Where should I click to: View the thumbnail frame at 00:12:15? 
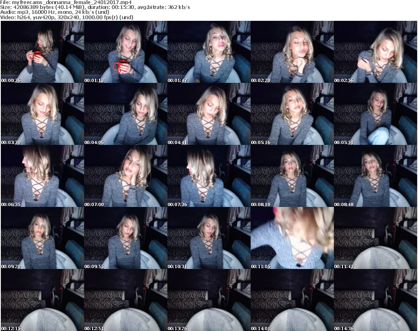click(x=42, y=300)
